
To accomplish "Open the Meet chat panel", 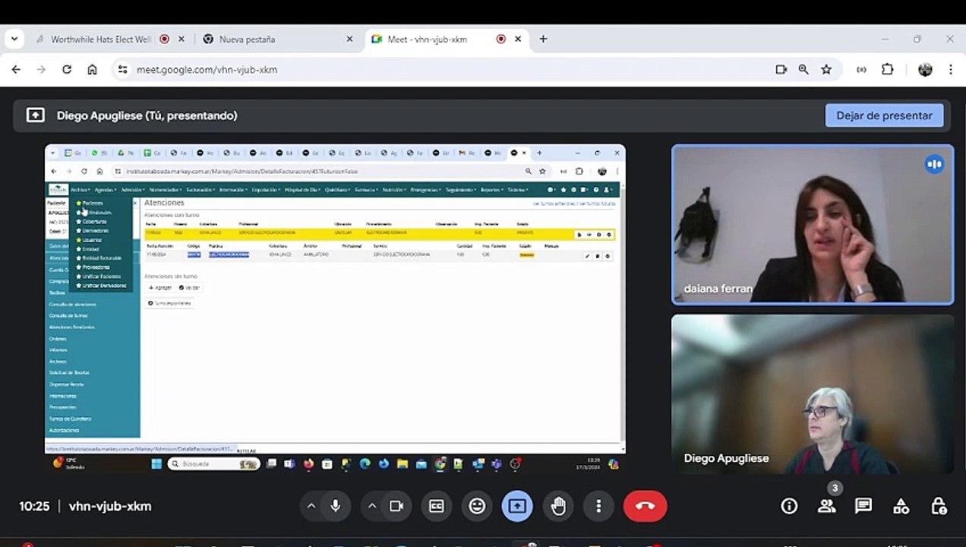I will coord(863,506).
